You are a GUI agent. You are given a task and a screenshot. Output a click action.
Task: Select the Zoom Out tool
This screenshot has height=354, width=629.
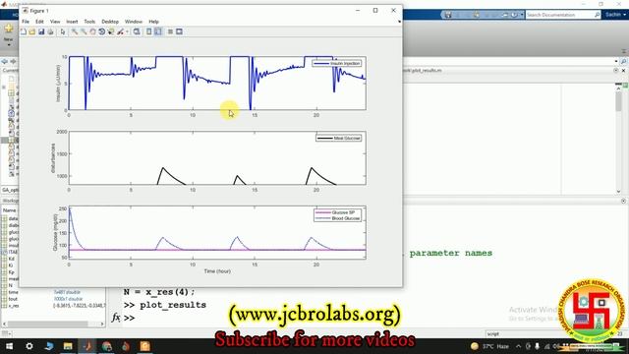84,31
